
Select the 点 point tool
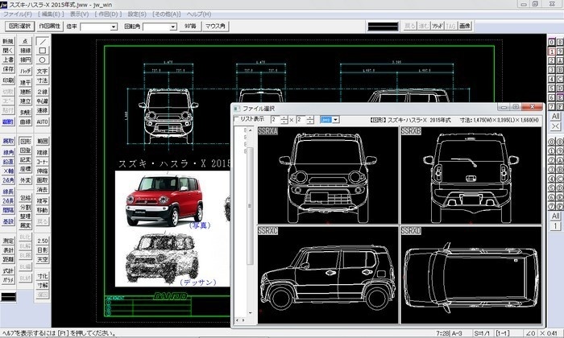[25, 41]
